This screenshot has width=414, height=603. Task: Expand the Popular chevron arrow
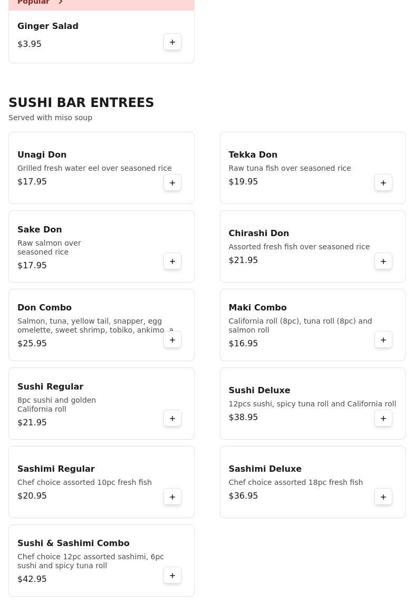click(x=61, y=3)
